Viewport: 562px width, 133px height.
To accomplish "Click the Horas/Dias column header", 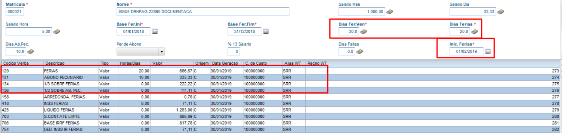I will pyautogui.click(x=134, y=63).
